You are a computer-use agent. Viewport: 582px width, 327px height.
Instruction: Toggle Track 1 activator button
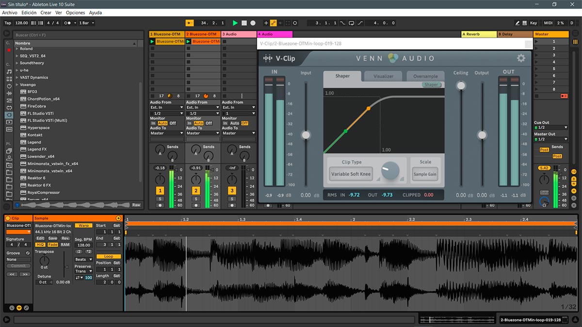pos(160,191)
